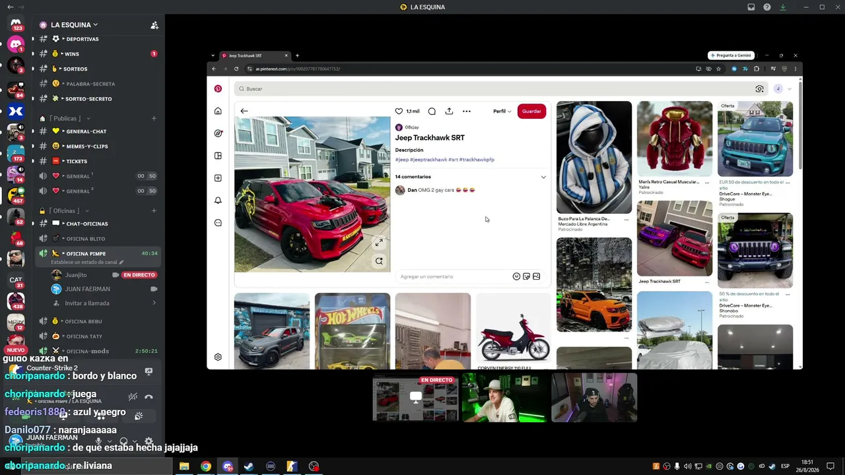Click the Pinterest logo in the stream

[218, 88]
